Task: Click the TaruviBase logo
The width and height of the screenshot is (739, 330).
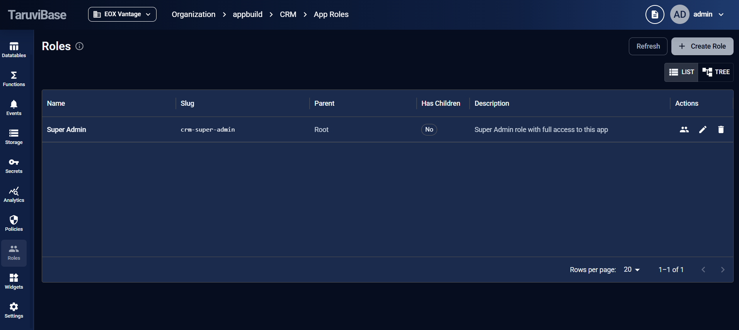Action: 37,15
